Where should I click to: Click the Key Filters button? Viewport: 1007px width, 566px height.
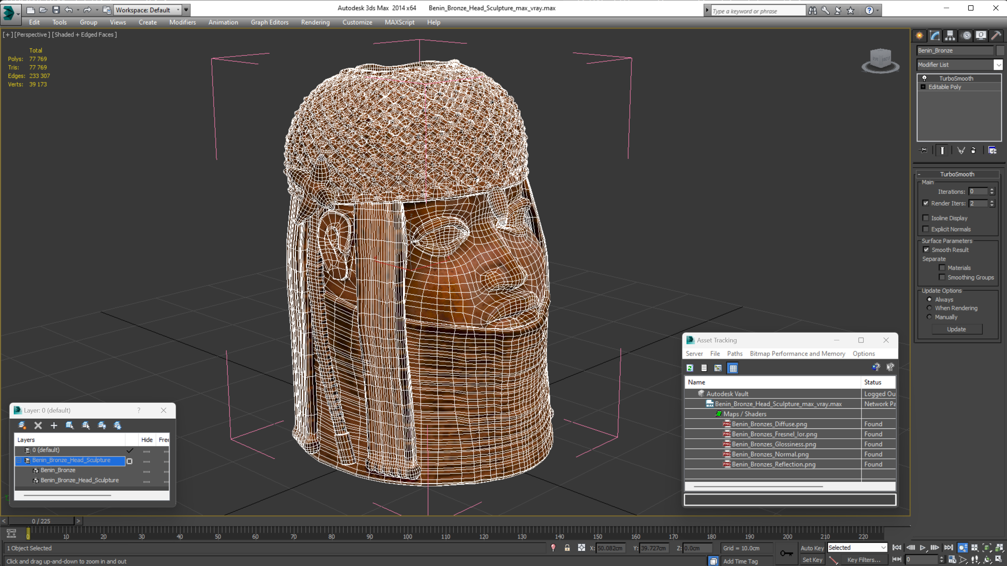[x=864, y=560]
